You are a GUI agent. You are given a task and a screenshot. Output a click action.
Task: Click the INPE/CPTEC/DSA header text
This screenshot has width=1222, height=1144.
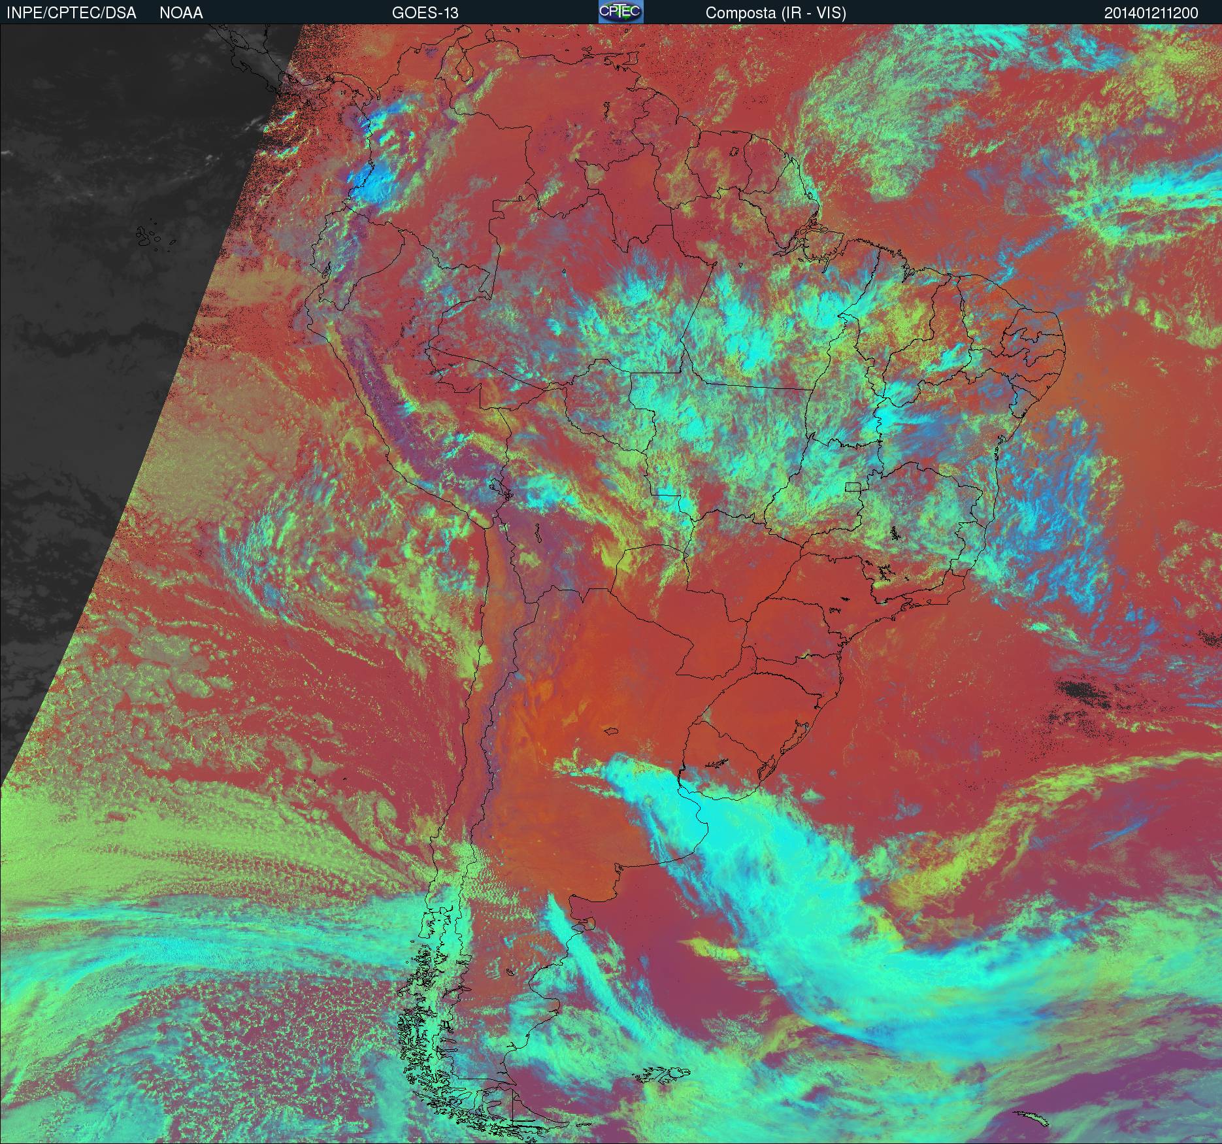[71, 13]
